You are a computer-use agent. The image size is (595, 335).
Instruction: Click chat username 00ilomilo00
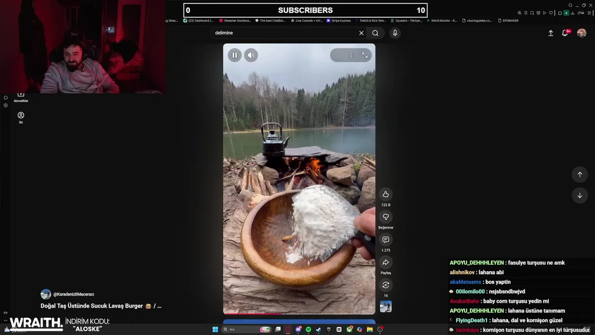click(x=470, y=292)
